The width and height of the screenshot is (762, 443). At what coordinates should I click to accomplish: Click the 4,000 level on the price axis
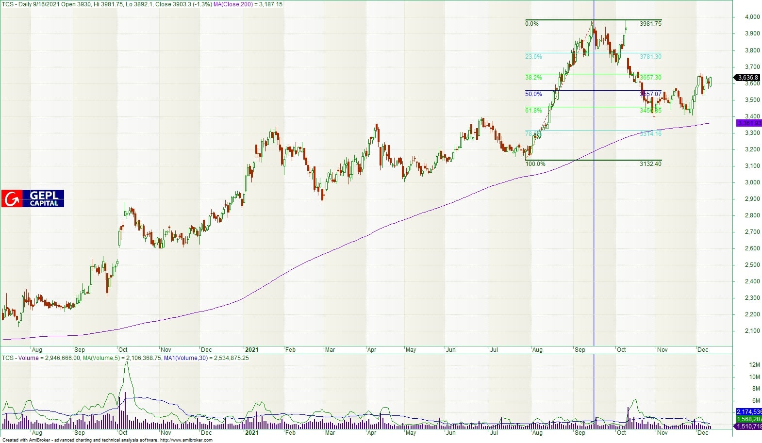pyautogui.click(x=752, y=17)
